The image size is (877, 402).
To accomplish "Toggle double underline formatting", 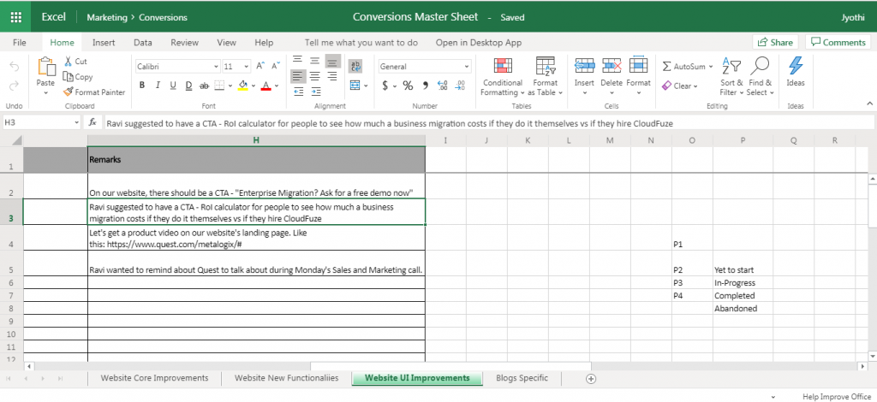I will 188,86.
